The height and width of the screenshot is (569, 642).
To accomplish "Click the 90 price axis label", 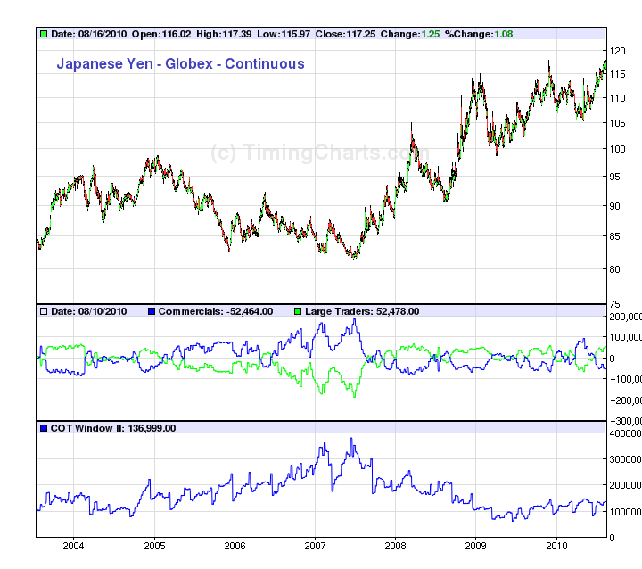I will click(x=614, y=206).
